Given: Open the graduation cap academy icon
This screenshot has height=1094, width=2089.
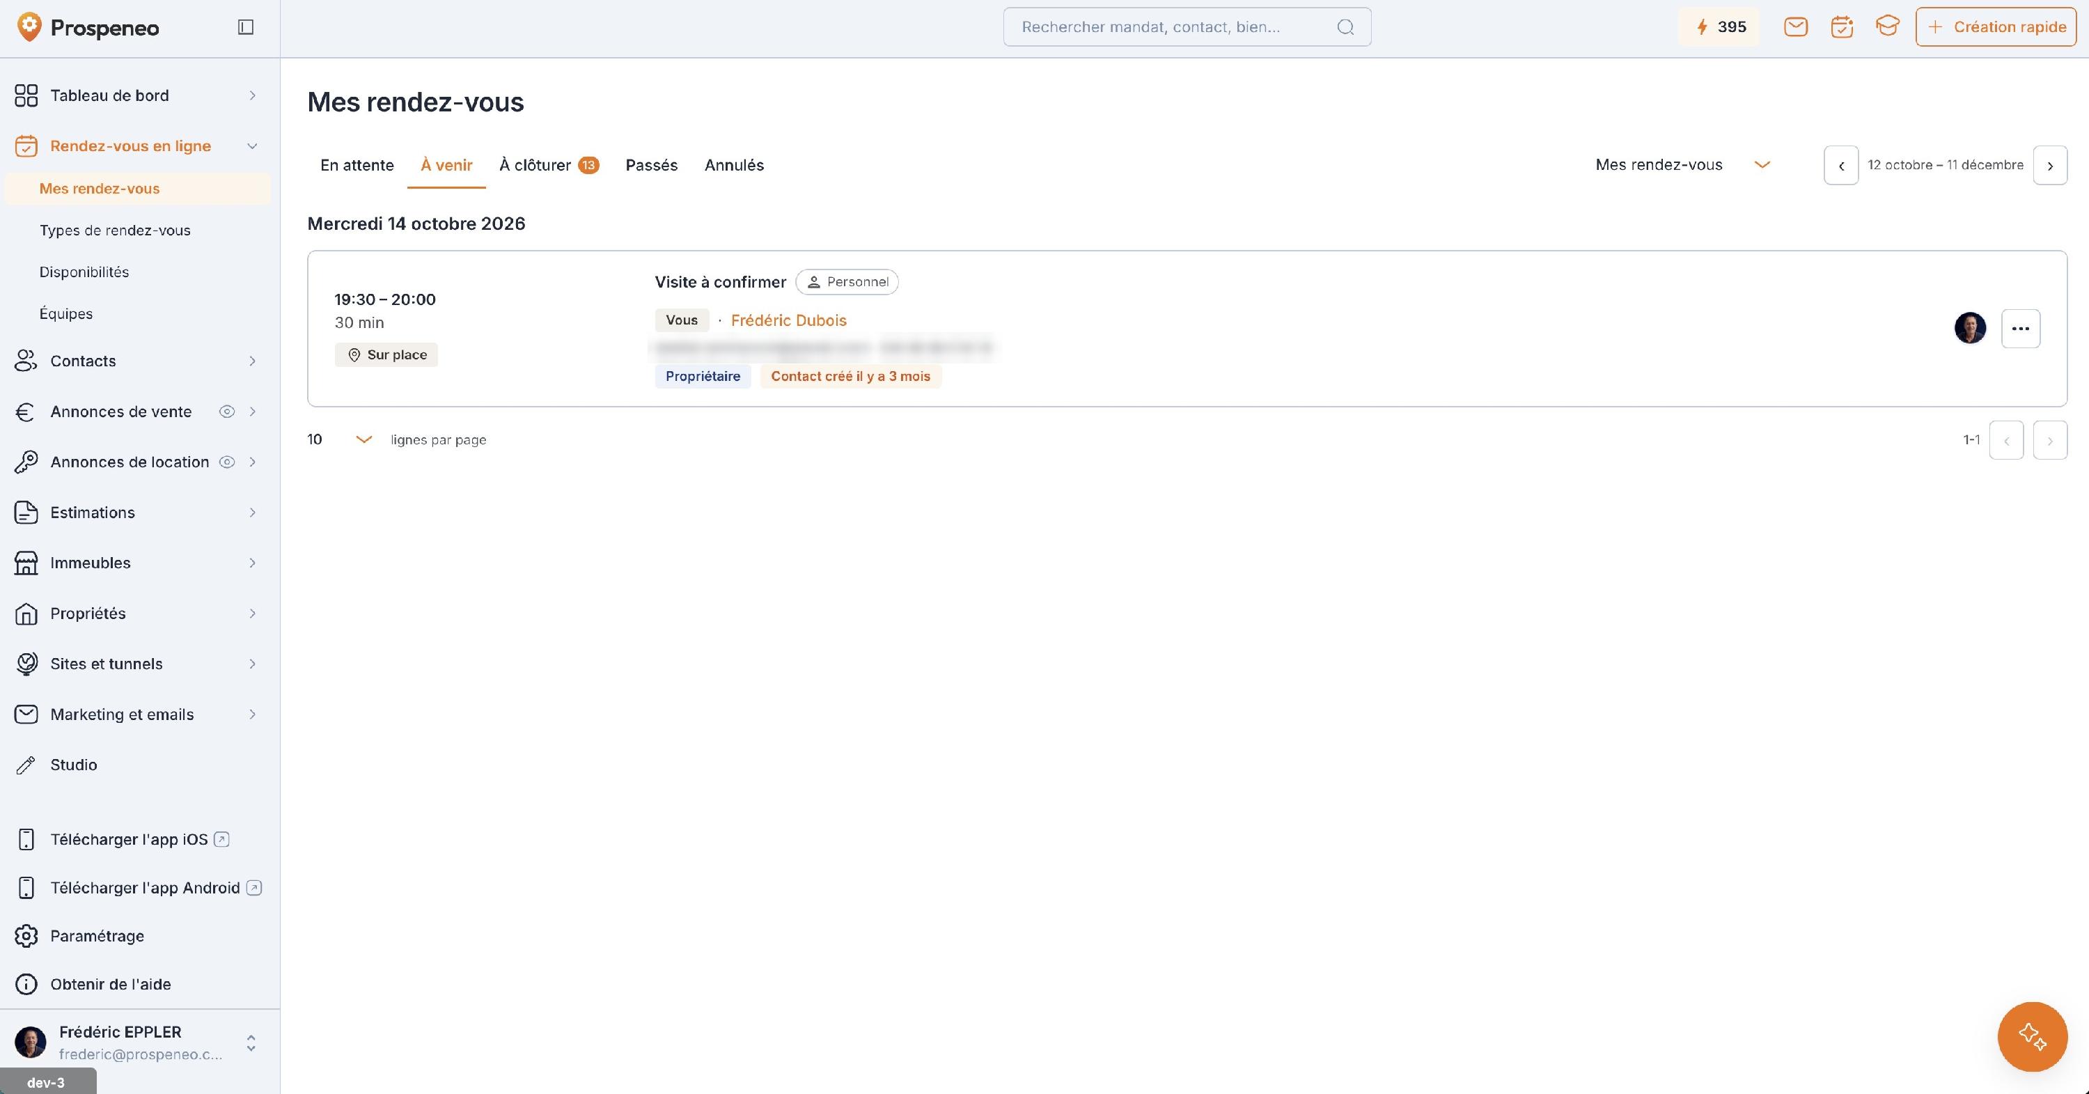Looking at the screenshot, I should (1887, 26).
